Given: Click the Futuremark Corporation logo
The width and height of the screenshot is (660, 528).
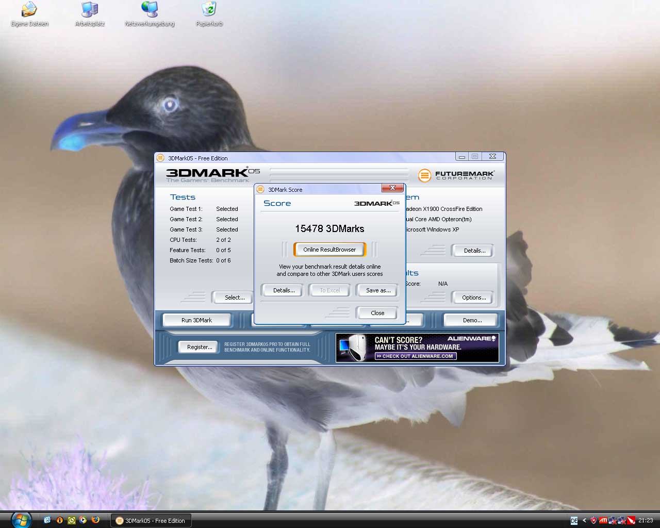Looking at the screenshot, I should coord(456,175).
